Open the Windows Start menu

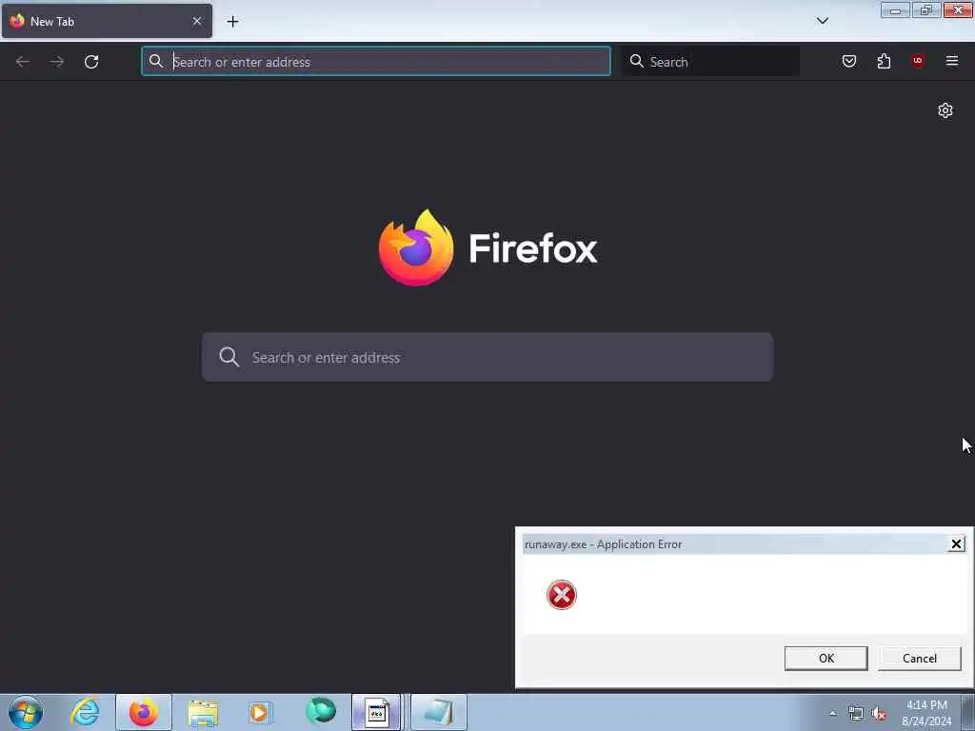pos(26,712)
